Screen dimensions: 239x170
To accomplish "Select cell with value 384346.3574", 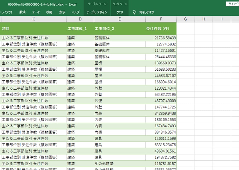I will pyautogui.click(x=161, y=132).
